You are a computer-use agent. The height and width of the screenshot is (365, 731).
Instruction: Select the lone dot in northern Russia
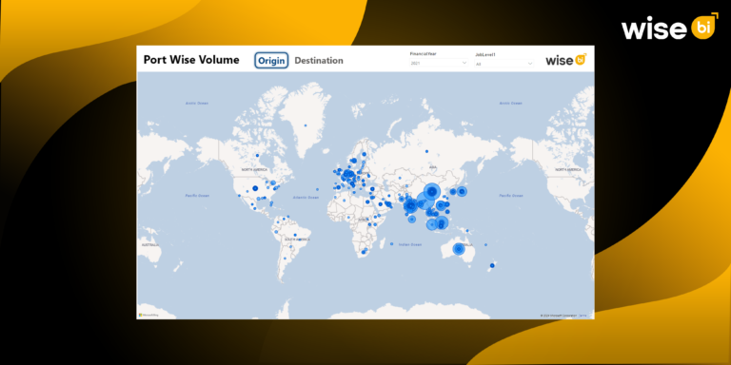[x=426, y=151]
